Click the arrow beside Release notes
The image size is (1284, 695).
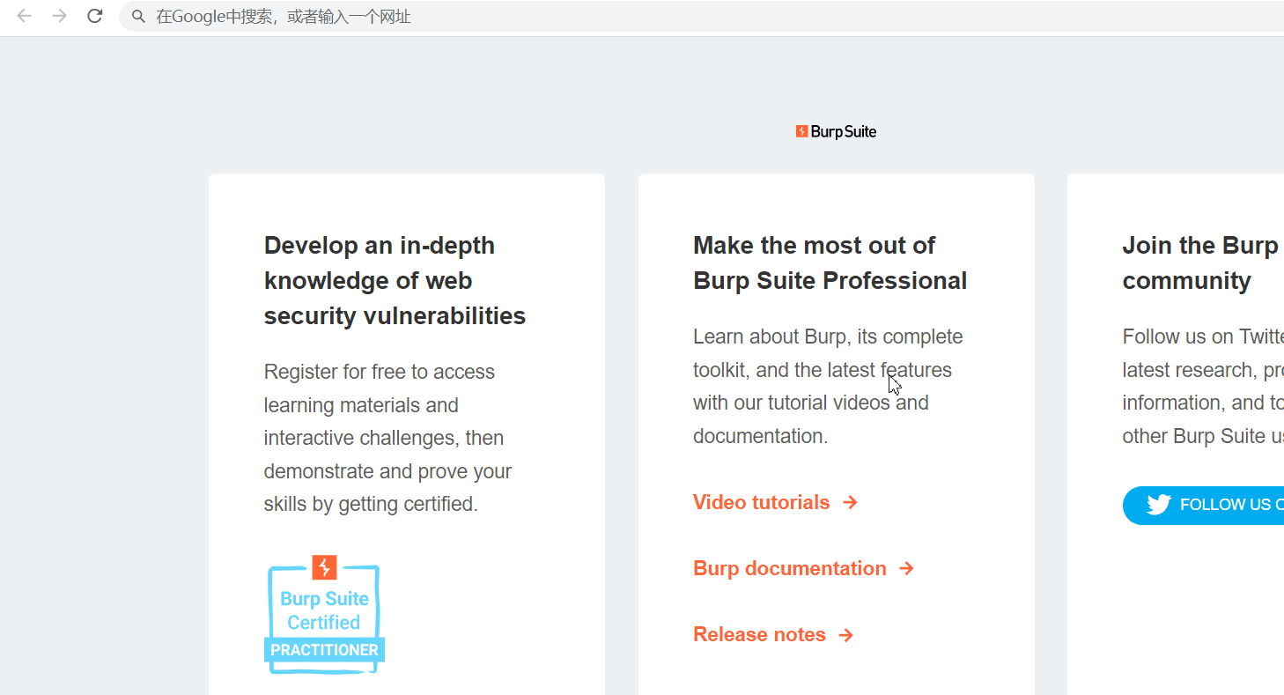pos(846,635)
